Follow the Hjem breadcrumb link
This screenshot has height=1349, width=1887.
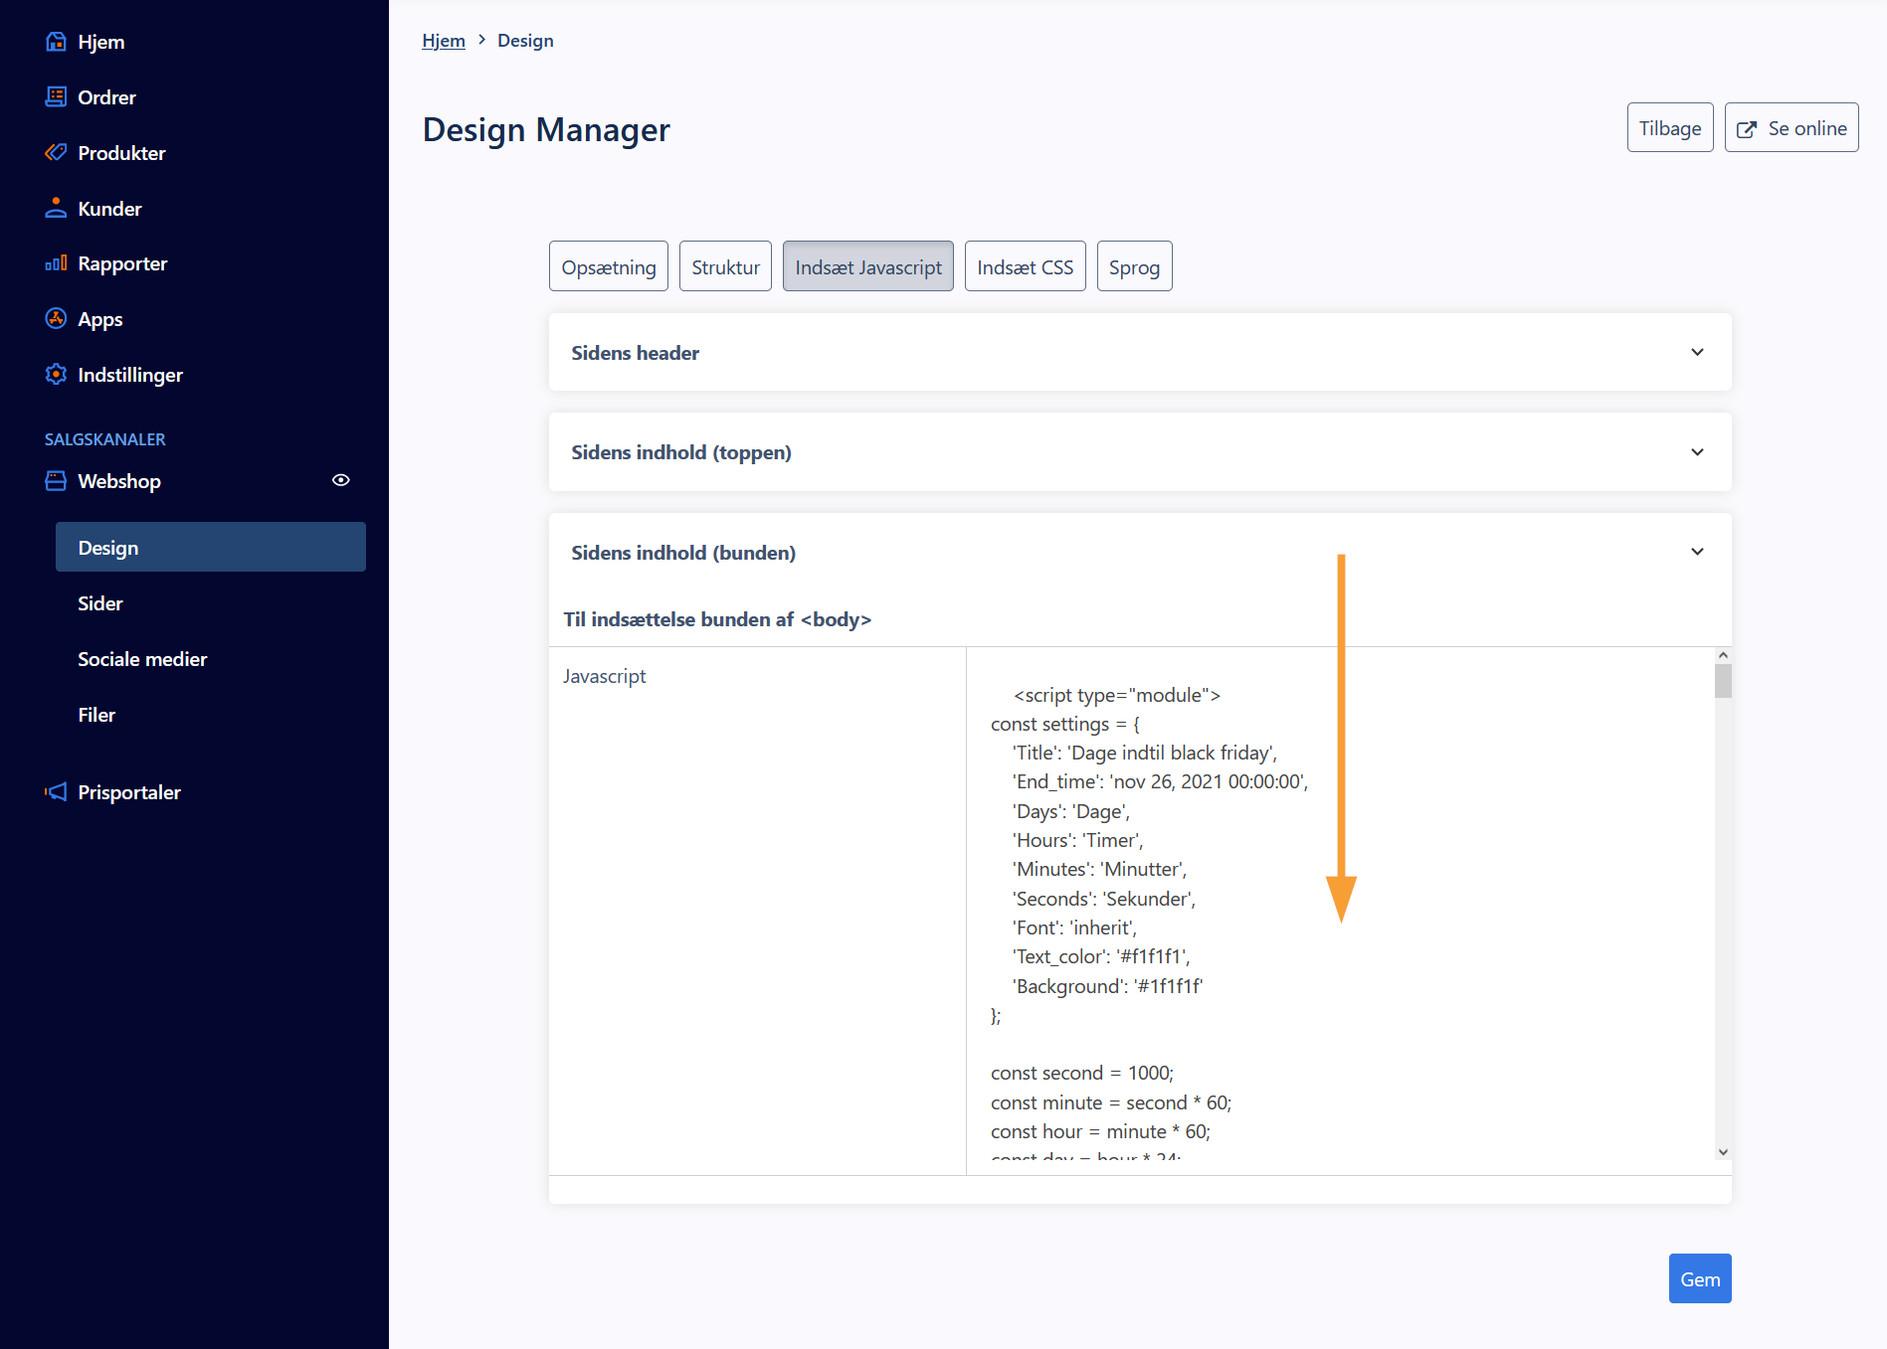443,41
